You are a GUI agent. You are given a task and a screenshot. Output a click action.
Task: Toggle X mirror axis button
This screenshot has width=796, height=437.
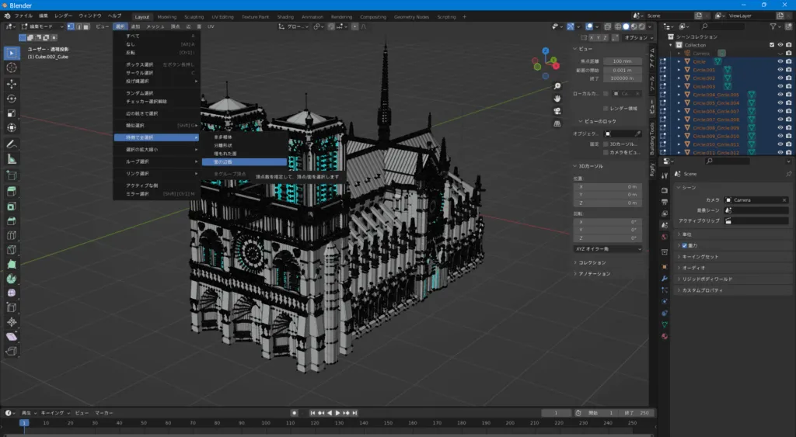coord(592,37)
